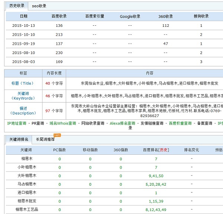Click Baidu index count 230 for 2015-08-10
Screen dimensions: 223x214
click(x=59, y=53)
